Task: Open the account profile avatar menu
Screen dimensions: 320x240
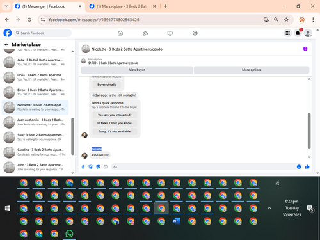Action: click(x=308, y=33)
